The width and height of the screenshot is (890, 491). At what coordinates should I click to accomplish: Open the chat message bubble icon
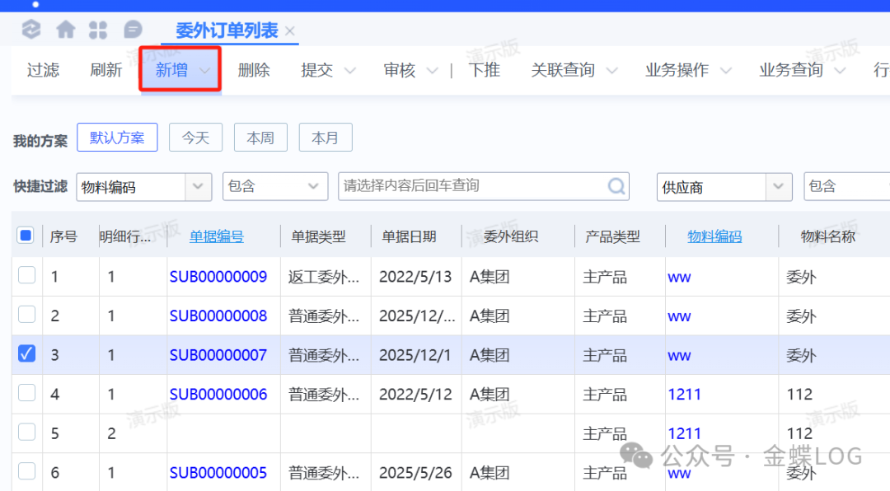pos(133,30)
